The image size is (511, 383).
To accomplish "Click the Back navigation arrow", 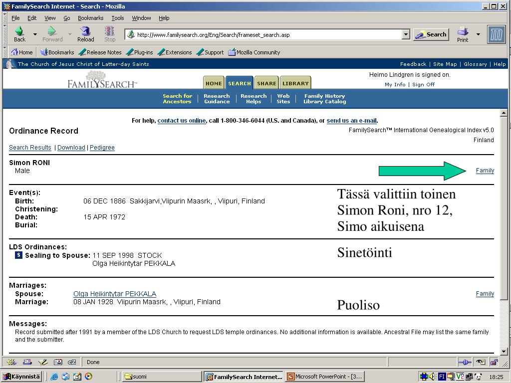I will (19, 34).
